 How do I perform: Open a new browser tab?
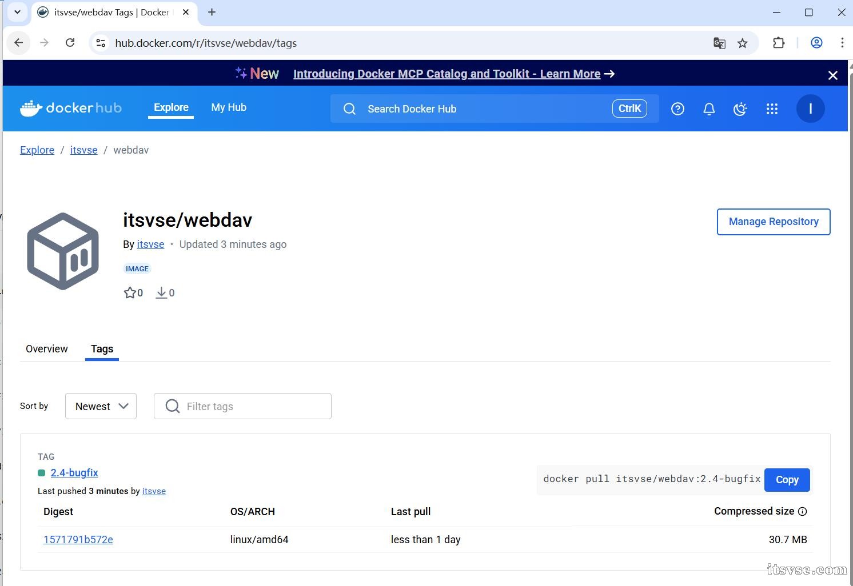click(212, 12)
